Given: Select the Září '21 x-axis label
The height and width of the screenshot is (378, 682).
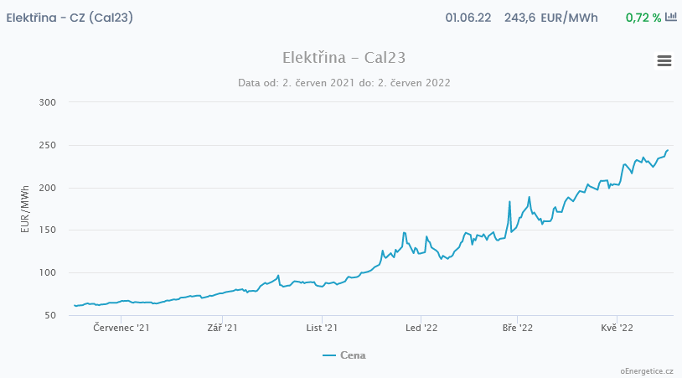Looking at the screenshot, I should point(223,329).
